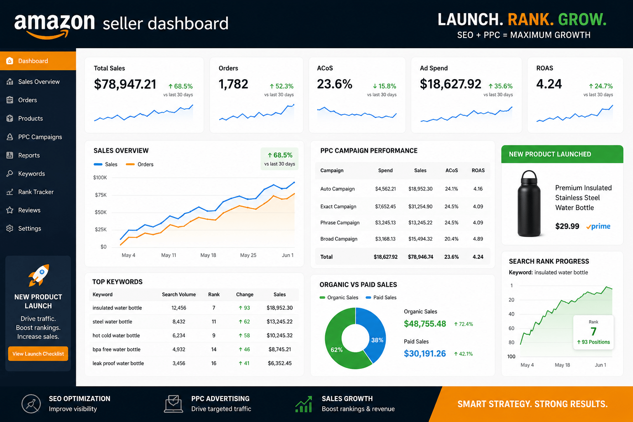633x422 pixels.
Task: Open the Dashboard menu item
Action: [x=38, y=61]
